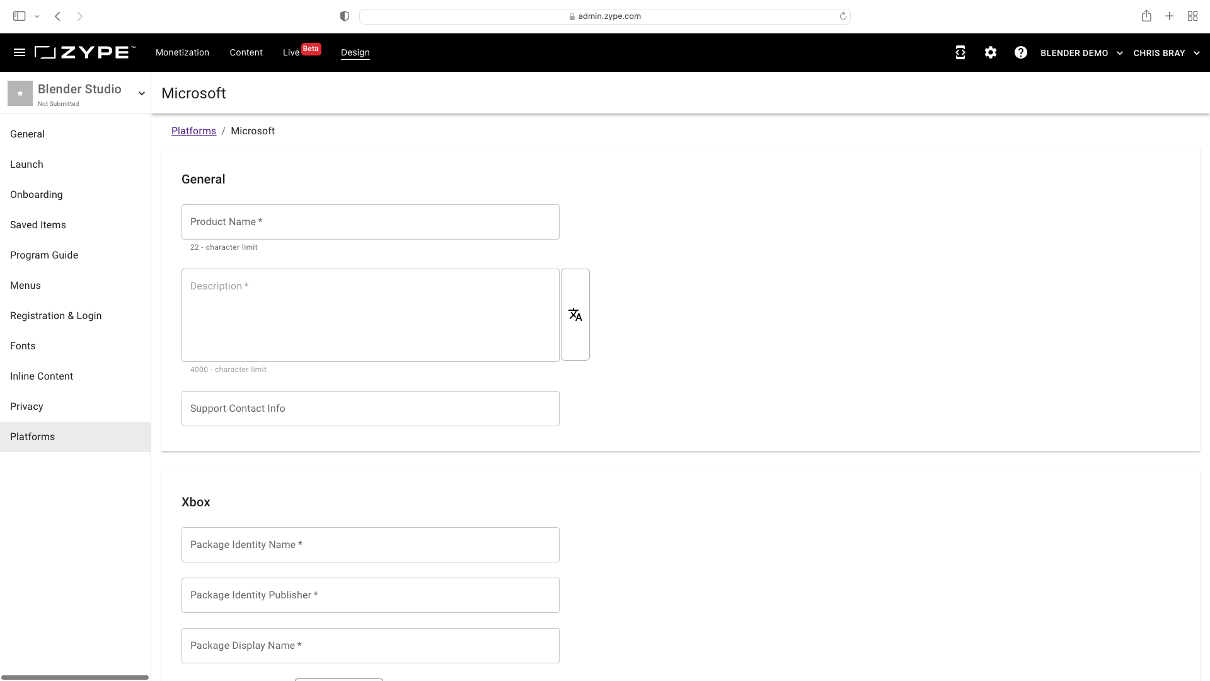
Task: Open the settings gear icon
Action: (x=991, y=53)
